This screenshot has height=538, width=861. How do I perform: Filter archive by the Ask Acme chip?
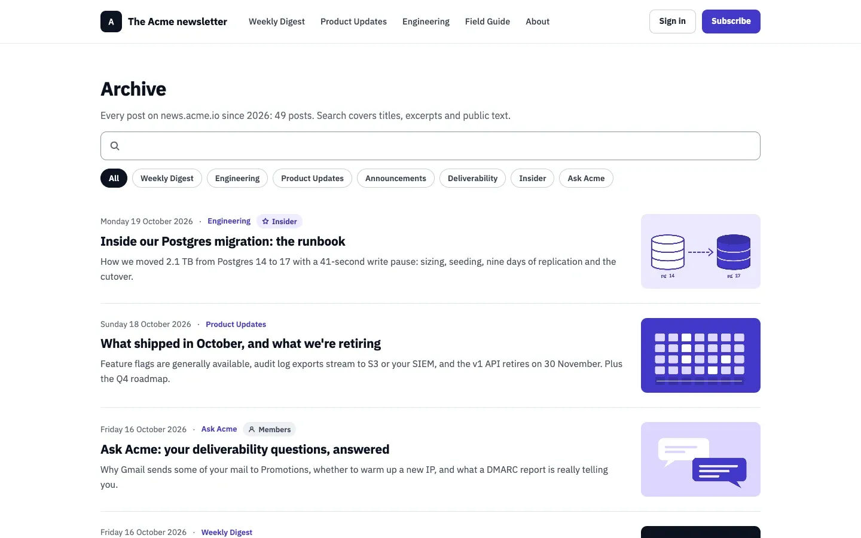point(586,178)
